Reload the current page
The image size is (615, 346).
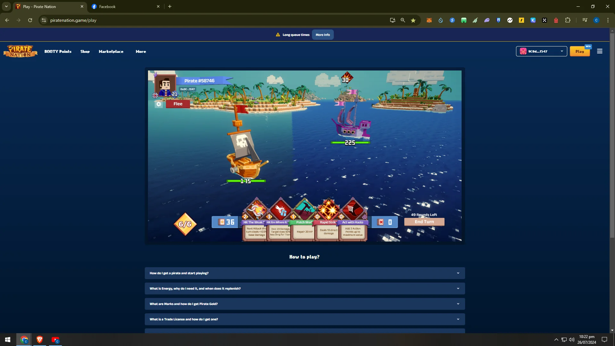pyautogui.click(x=30, y=20)
